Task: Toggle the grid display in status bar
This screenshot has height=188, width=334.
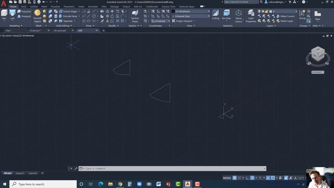Action: 234,178
